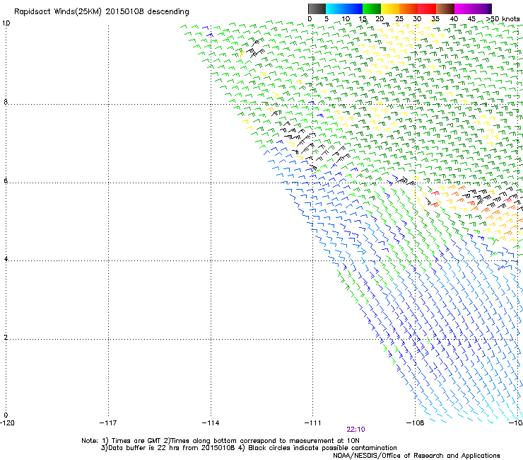Click the yellow 20-25 knots legend segment
The height and width of the screenshot is (460, 523).
(390, 8)
